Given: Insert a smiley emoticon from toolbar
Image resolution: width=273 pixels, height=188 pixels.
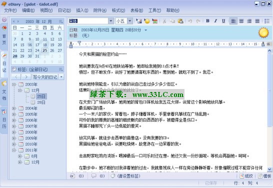Looking at the screenshot, I should 147,21.
